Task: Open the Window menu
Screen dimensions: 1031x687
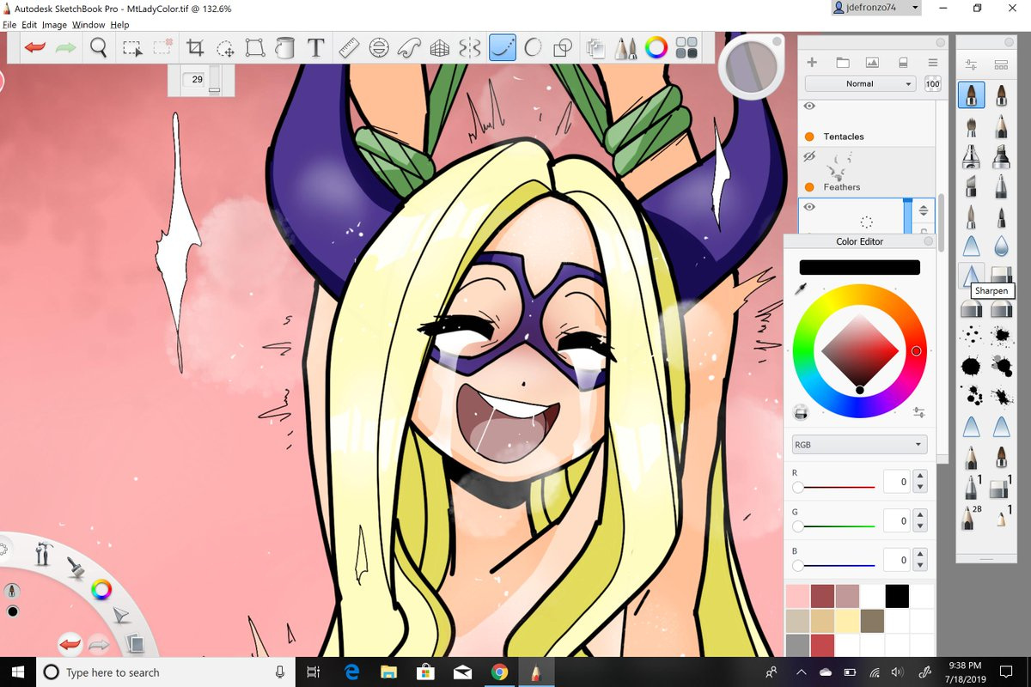Action: (88, 25)
